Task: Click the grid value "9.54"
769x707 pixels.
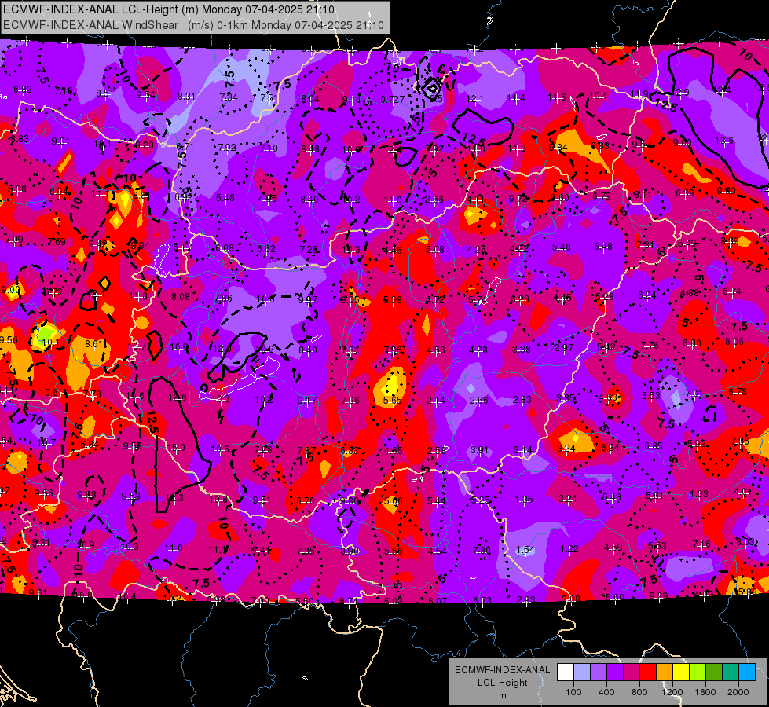Action: (145, 95)
